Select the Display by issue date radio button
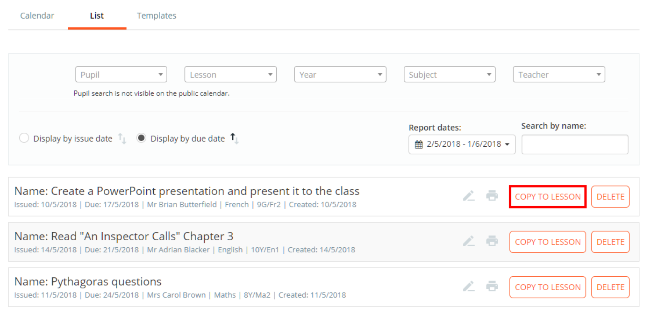This screenshot has height=315, width=648. point(24,138)
